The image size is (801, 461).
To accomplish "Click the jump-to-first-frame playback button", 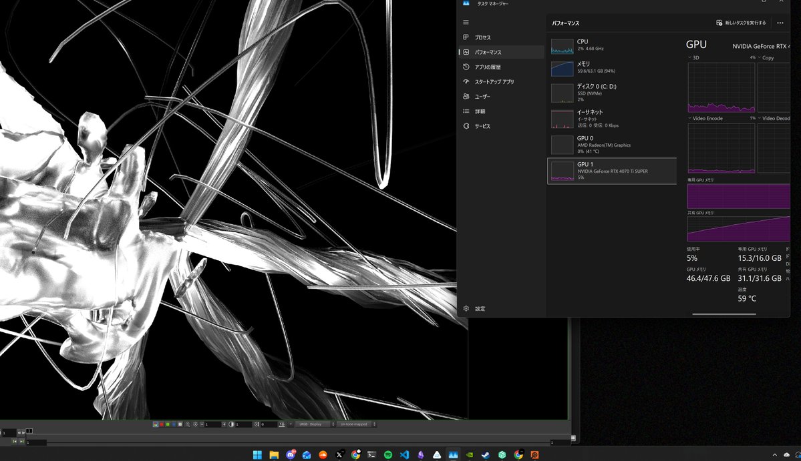I will coord(14,442).
